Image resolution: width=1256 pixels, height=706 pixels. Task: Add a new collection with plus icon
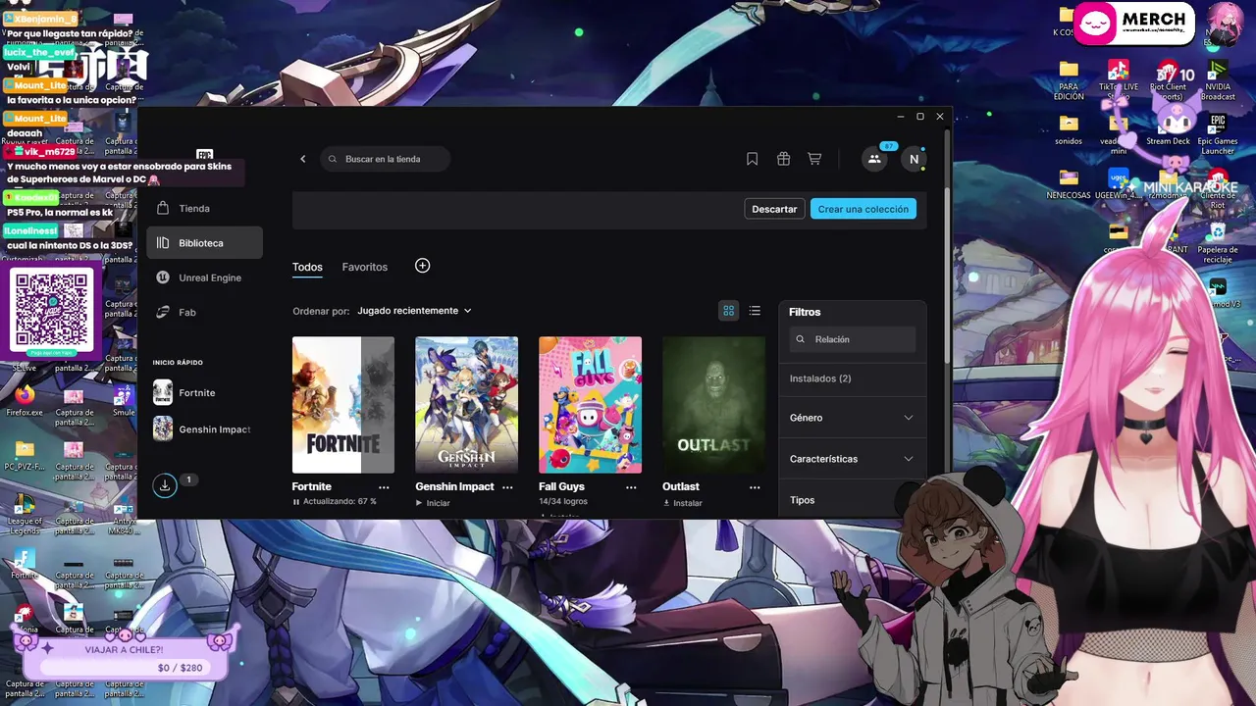422,266
